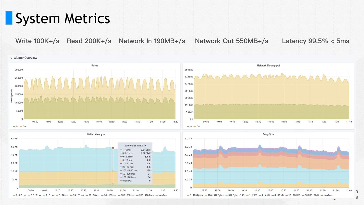
Task: Toggle Out series in Network Throughput legend
Action: (x=197, y=127)
